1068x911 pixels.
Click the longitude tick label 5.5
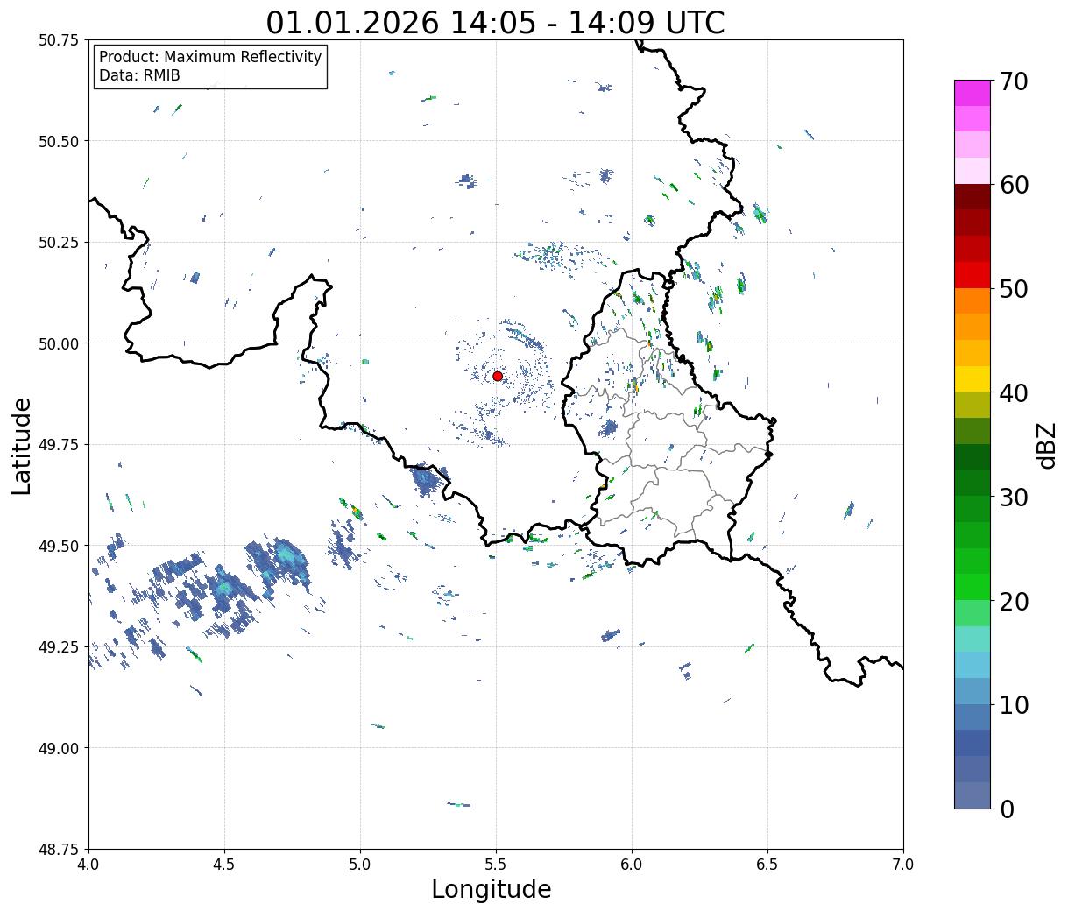(x=496, y=865)
